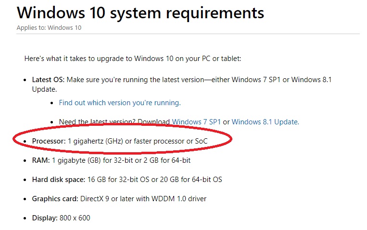Click the "16 GB for 32-bit OS" text

118,180
